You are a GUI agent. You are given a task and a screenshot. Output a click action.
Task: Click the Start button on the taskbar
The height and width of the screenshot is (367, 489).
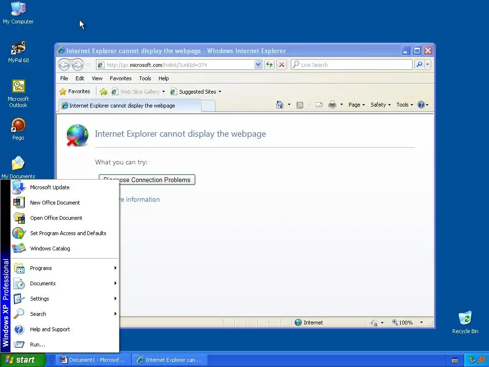(x=22, y=360)
